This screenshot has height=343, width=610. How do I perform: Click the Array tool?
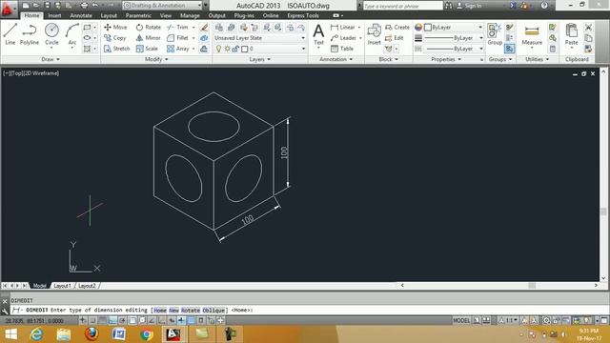(x=177, y=49)
